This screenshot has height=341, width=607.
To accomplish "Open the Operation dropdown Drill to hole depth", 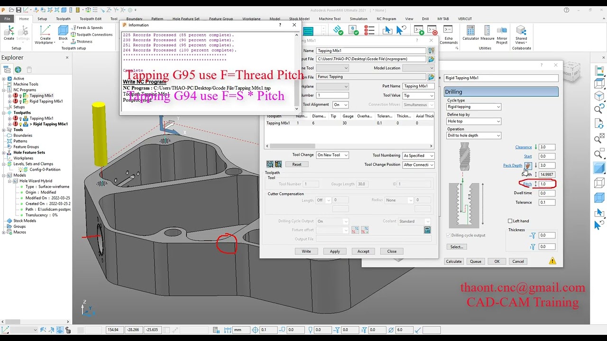I will tap(474, 135).
